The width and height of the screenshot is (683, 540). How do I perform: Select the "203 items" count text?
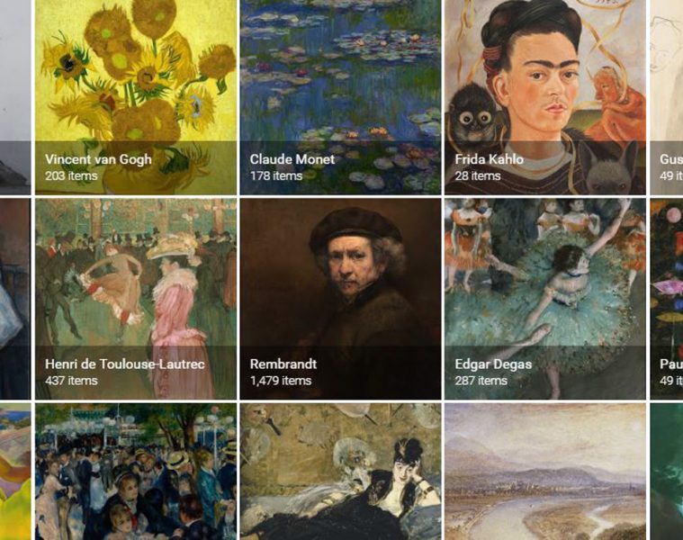click(71, 175)
